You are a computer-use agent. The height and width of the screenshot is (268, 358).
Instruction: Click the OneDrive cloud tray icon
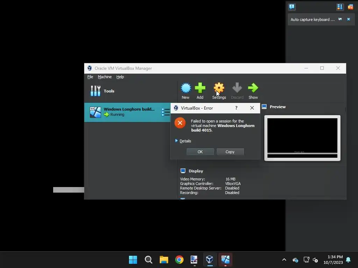(295, 260)
